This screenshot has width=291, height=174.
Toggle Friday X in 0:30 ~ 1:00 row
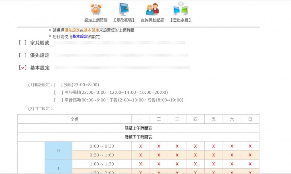coord(214,155)
